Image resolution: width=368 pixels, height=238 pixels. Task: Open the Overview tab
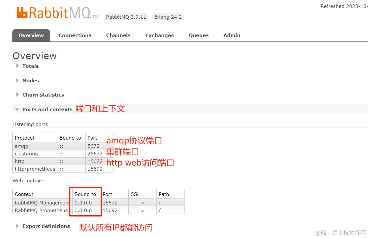pyautogui.click(x=31, y=35)
